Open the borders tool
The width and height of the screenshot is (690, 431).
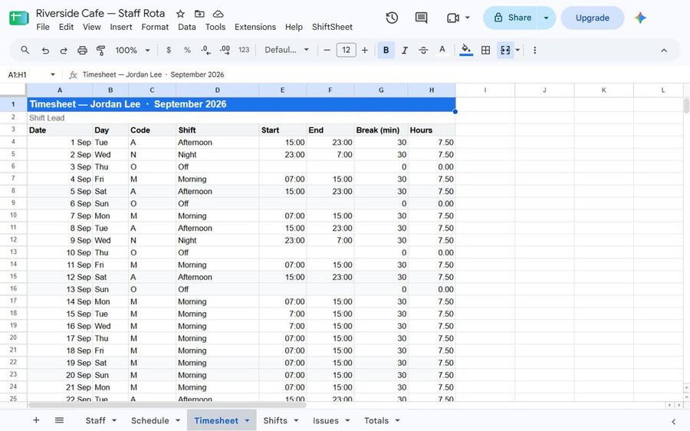[x=485, y=50]
